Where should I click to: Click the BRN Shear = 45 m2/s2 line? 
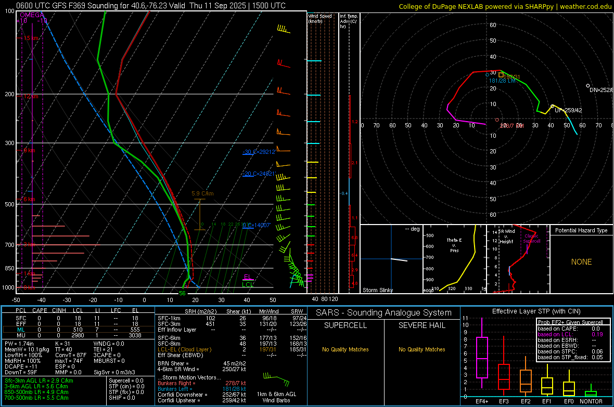pos(202,363)
